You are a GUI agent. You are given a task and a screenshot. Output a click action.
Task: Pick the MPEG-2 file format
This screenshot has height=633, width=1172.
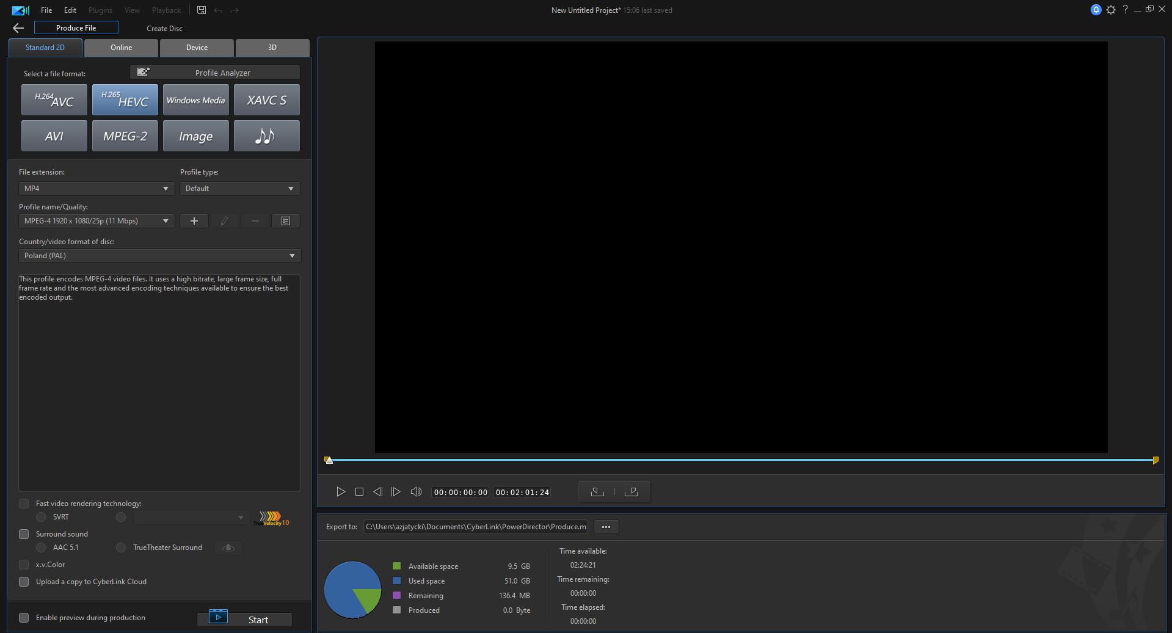point(125,136)
